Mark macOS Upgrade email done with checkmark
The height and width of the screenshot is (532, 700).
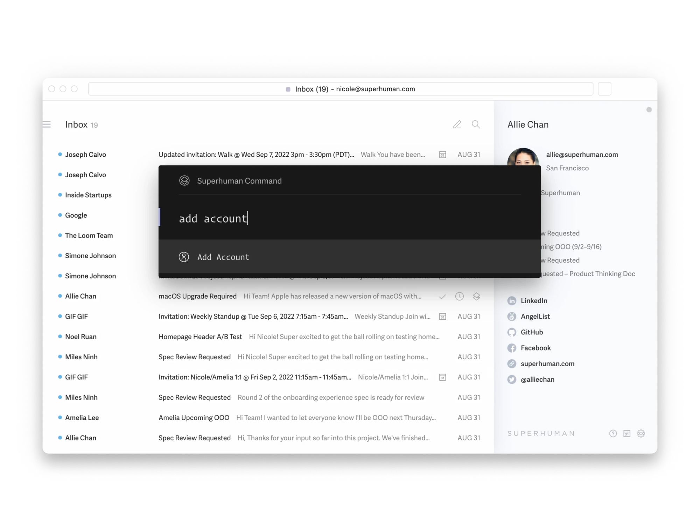[442, 297]
